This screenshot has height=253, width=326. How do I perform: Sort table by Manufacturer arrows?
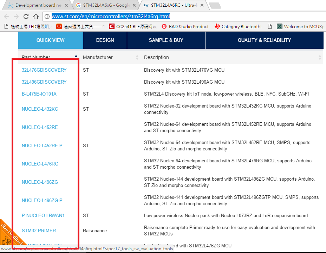pos(137,57)
